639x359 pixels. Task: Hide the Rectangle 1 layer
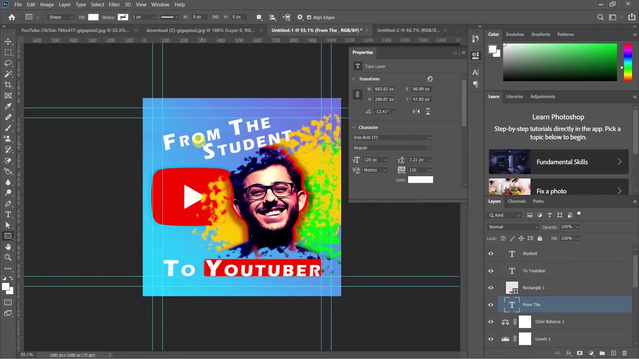[x=491, y=288]
